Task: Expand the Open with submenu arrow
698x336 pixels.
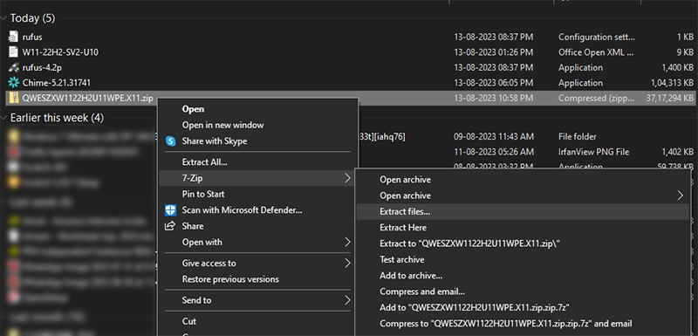Action: [346, 243]
